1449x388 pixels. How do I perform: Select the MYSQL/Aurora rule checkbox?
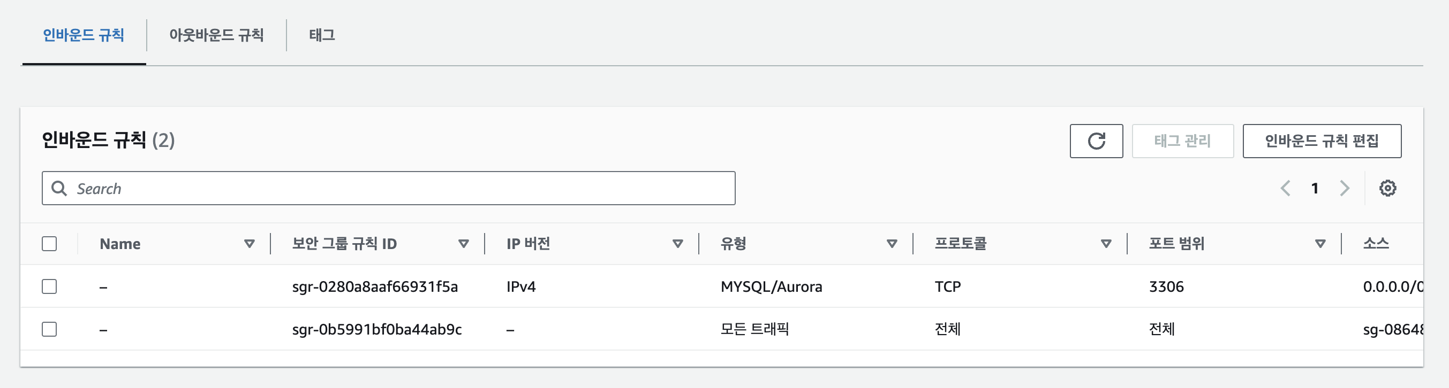point(49,286)
